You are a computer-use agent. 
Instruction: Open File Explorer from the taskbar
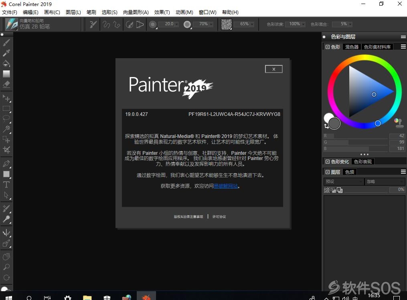click(x=87, y=298)
